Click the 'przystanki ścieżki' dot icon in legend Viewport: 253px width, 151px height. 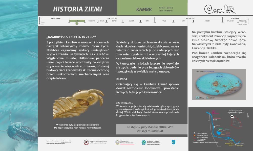click(x=194, y=135)
